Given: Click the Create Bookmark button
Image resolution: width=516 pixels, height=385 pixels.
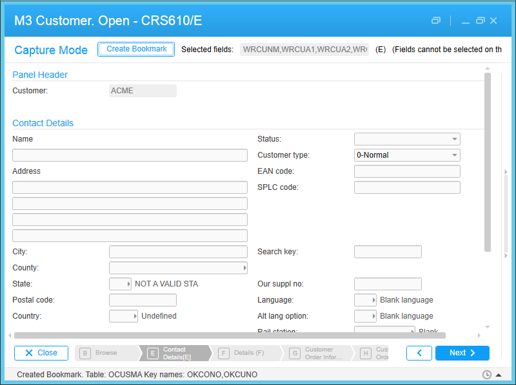Looking at the screenshot, I should [136, 50].
